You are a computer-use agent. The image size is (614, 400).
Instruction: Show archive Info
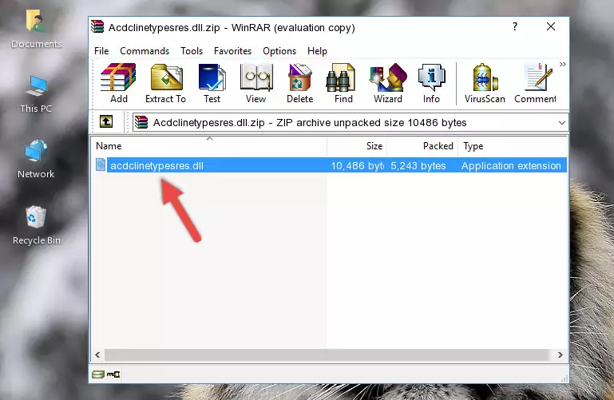tap(431, 83)
